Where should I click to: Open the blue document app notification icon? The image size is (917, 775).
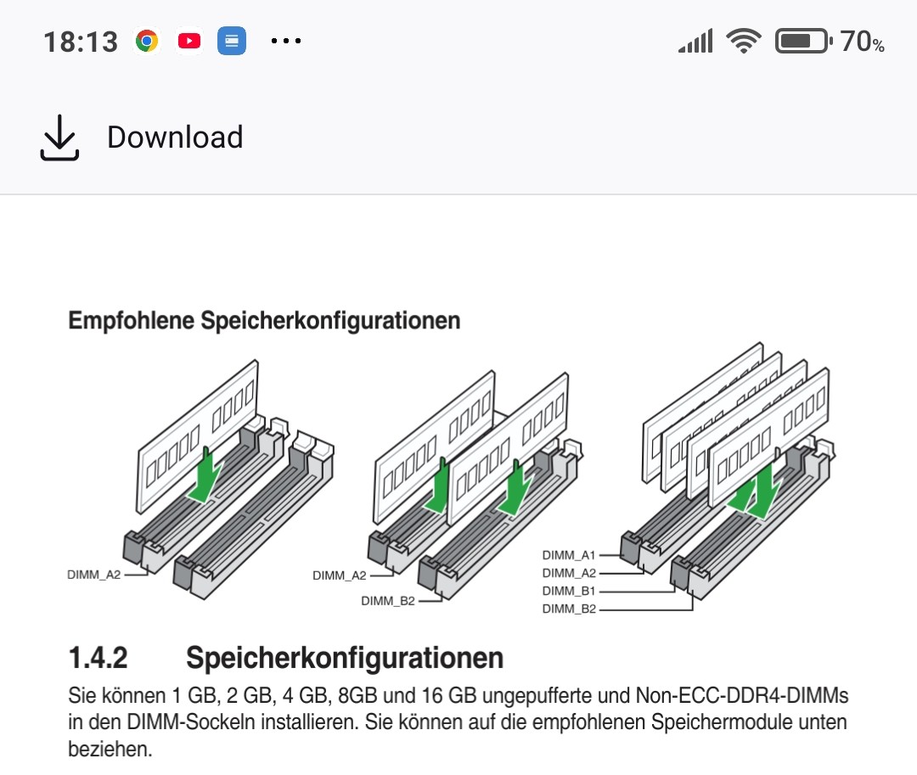coord(232,40)
